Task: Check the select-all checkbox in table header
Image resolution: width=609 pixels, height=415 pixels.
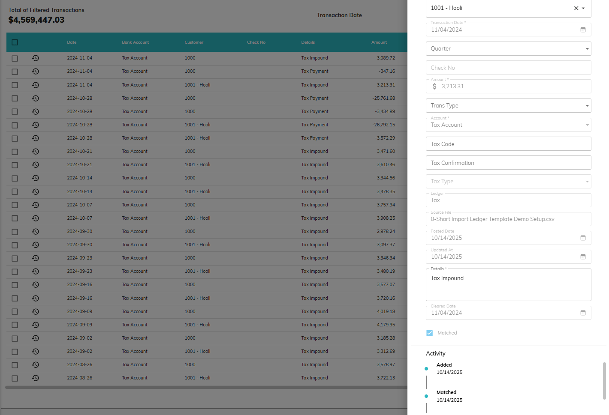Action: [15, 42]
